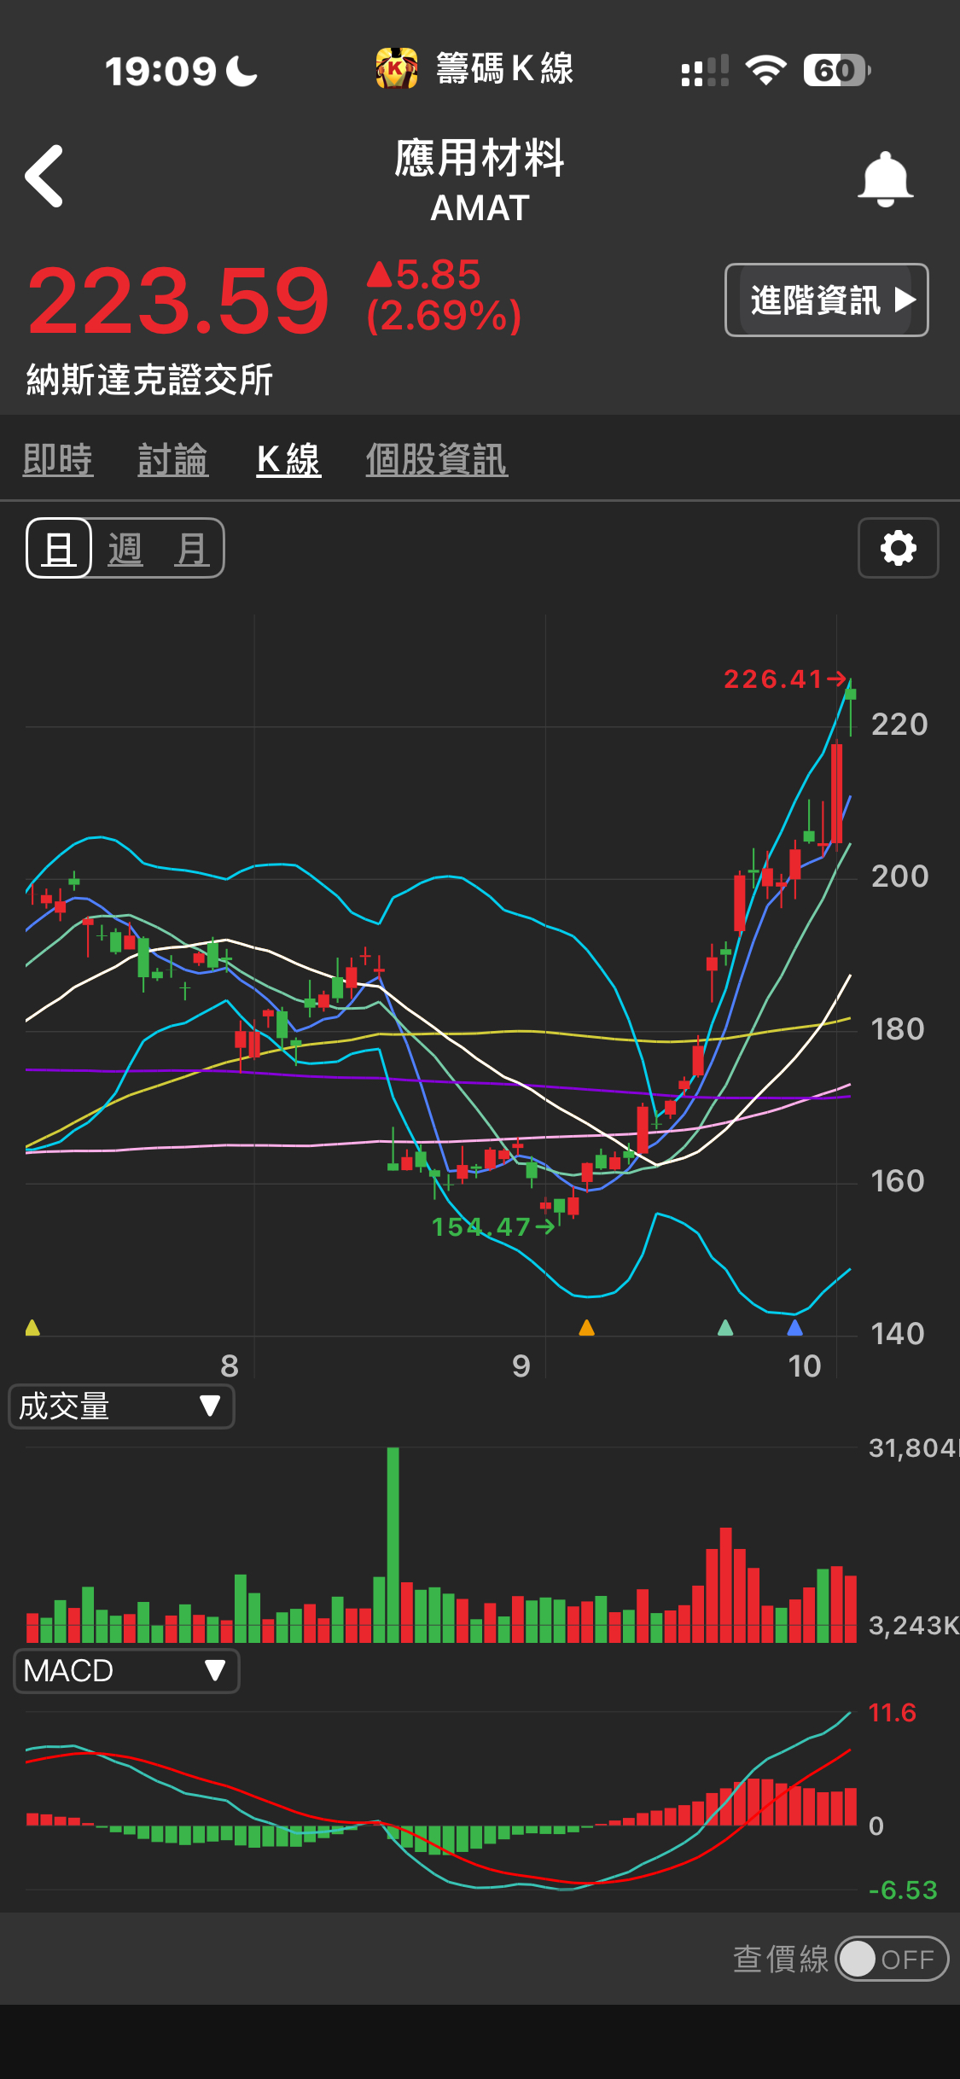The height and width of the screenshot is (2079, 960).
Task: Toggle the 查價線 price line switch
Action: coord(891,1959)
